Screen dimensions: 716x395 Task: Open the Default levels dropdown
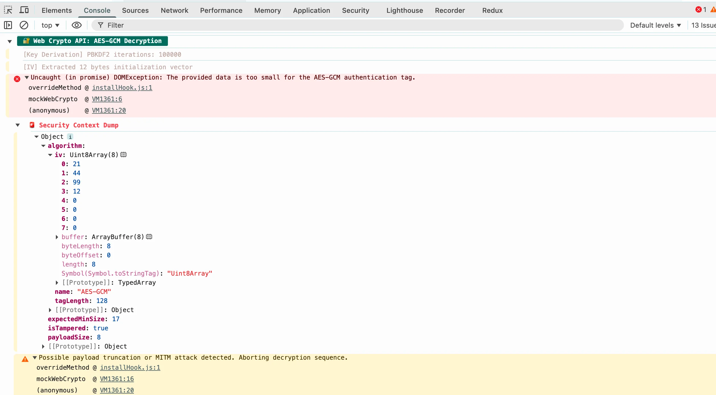coord(655,25)
